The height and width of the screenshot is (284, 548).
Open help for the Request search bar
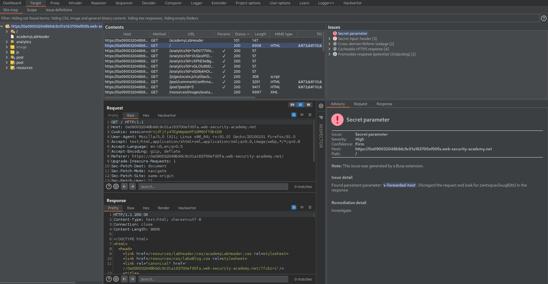click(109, 187)
